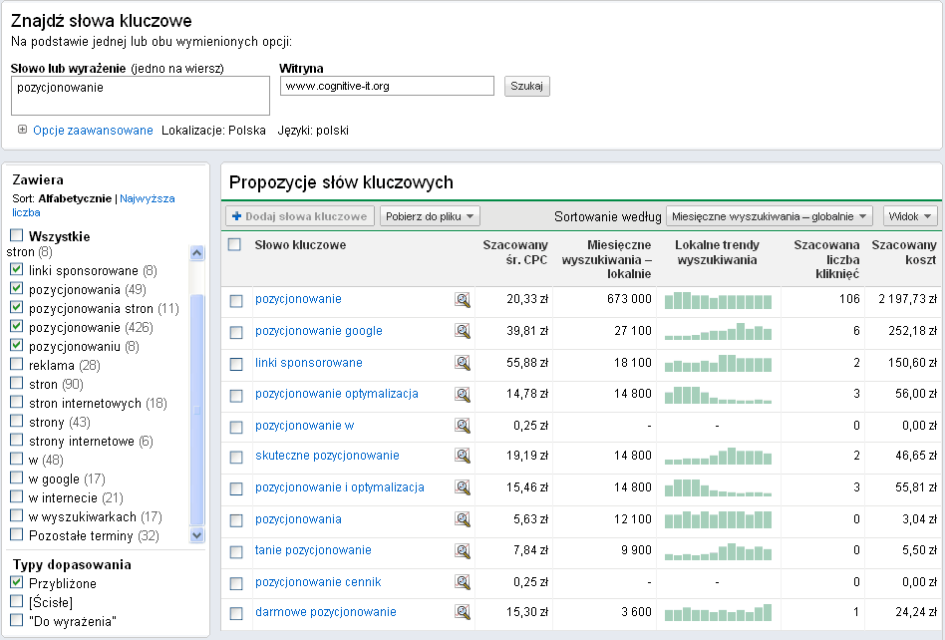Viewport: 945px width, 640px height.
Task: Click magnifier icon for 'tanie pozycjonowanie'
Action: [x=463, y=551]
